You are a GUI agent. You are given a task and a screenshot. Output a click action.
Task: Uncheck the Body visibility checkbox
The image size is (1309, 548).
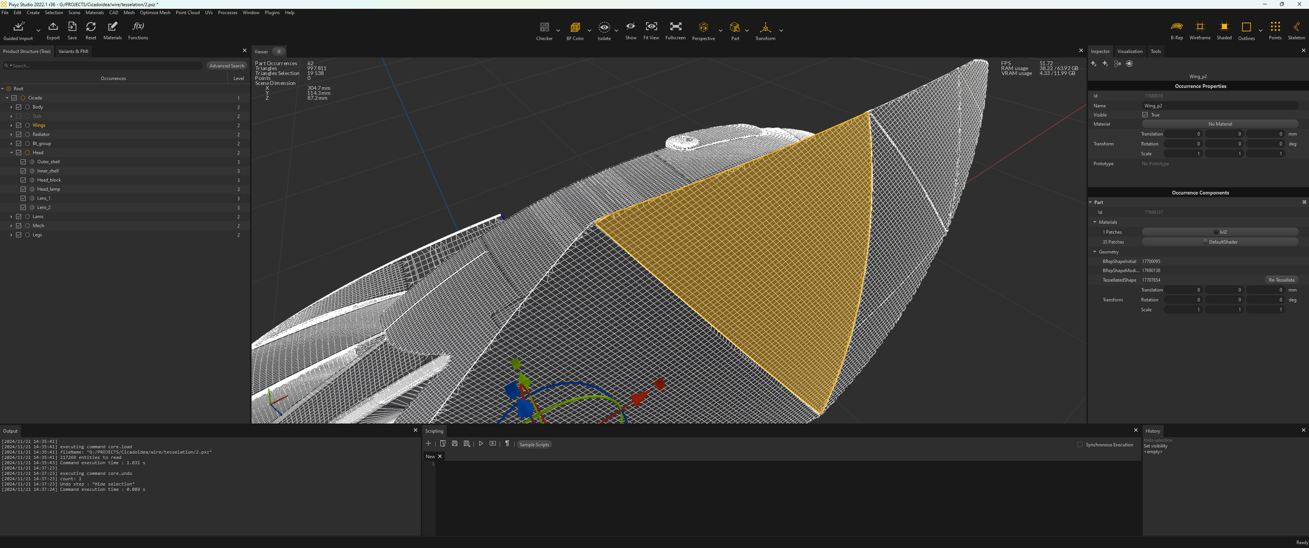pos(19,107)
